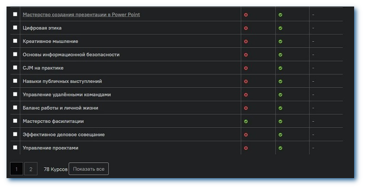Viewport: 365px width, 189px height.
Task: Open Мастерство создания презентации в Power Point link
Action: tap(81, 15)
